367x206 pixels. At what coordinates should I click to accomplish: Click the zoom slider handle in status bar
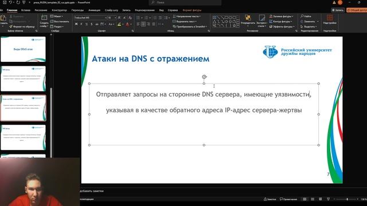[x=347, y=199]
